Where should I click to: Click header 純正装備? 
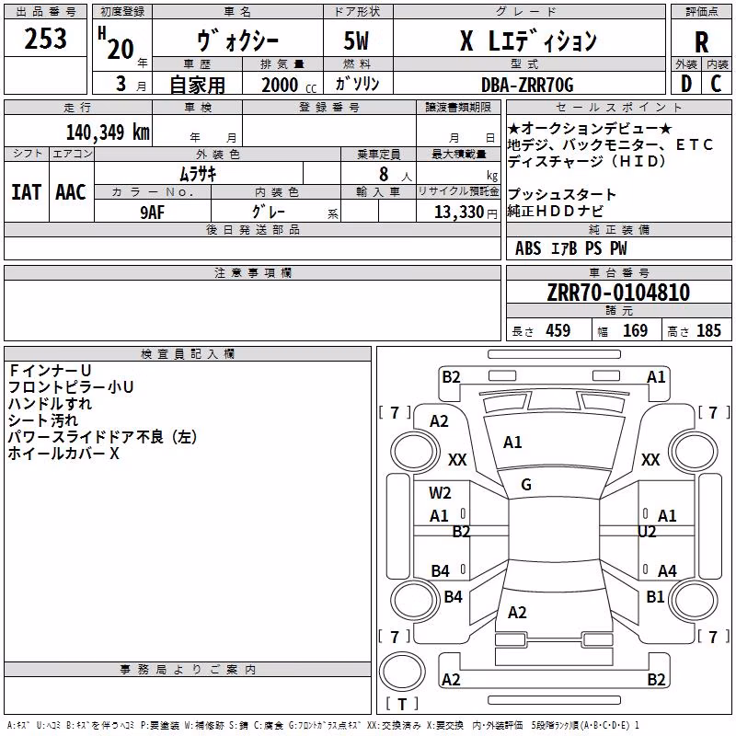pos(619,229)
